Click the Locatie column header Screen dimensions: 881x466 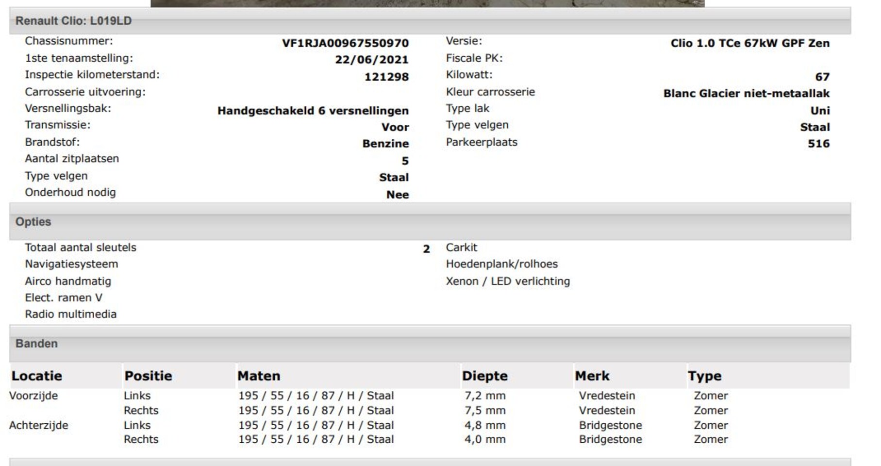[x=37, y=376]
